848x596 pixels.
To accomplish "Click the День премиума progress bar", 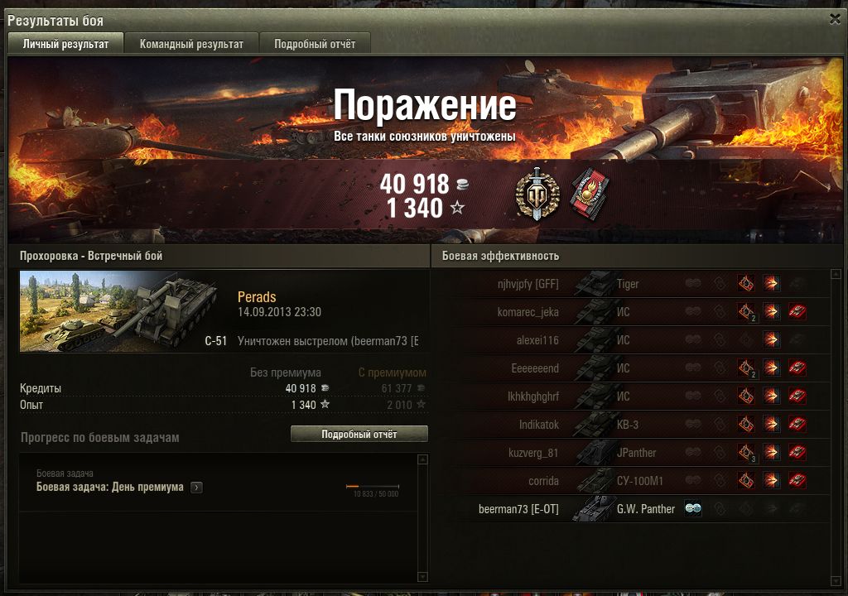I will (373, 487).
